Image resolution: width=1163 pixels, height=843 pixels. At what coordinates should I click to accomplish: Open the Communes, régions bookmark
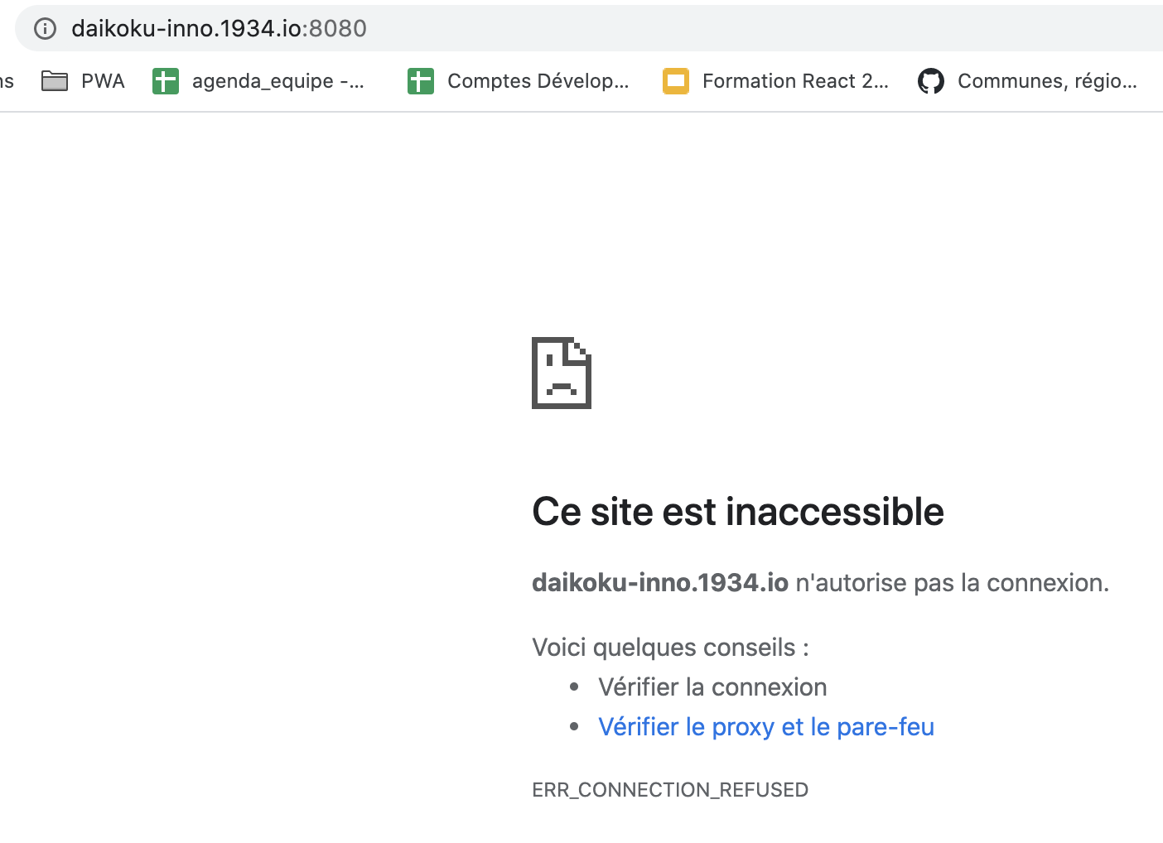pos(1047,80)
